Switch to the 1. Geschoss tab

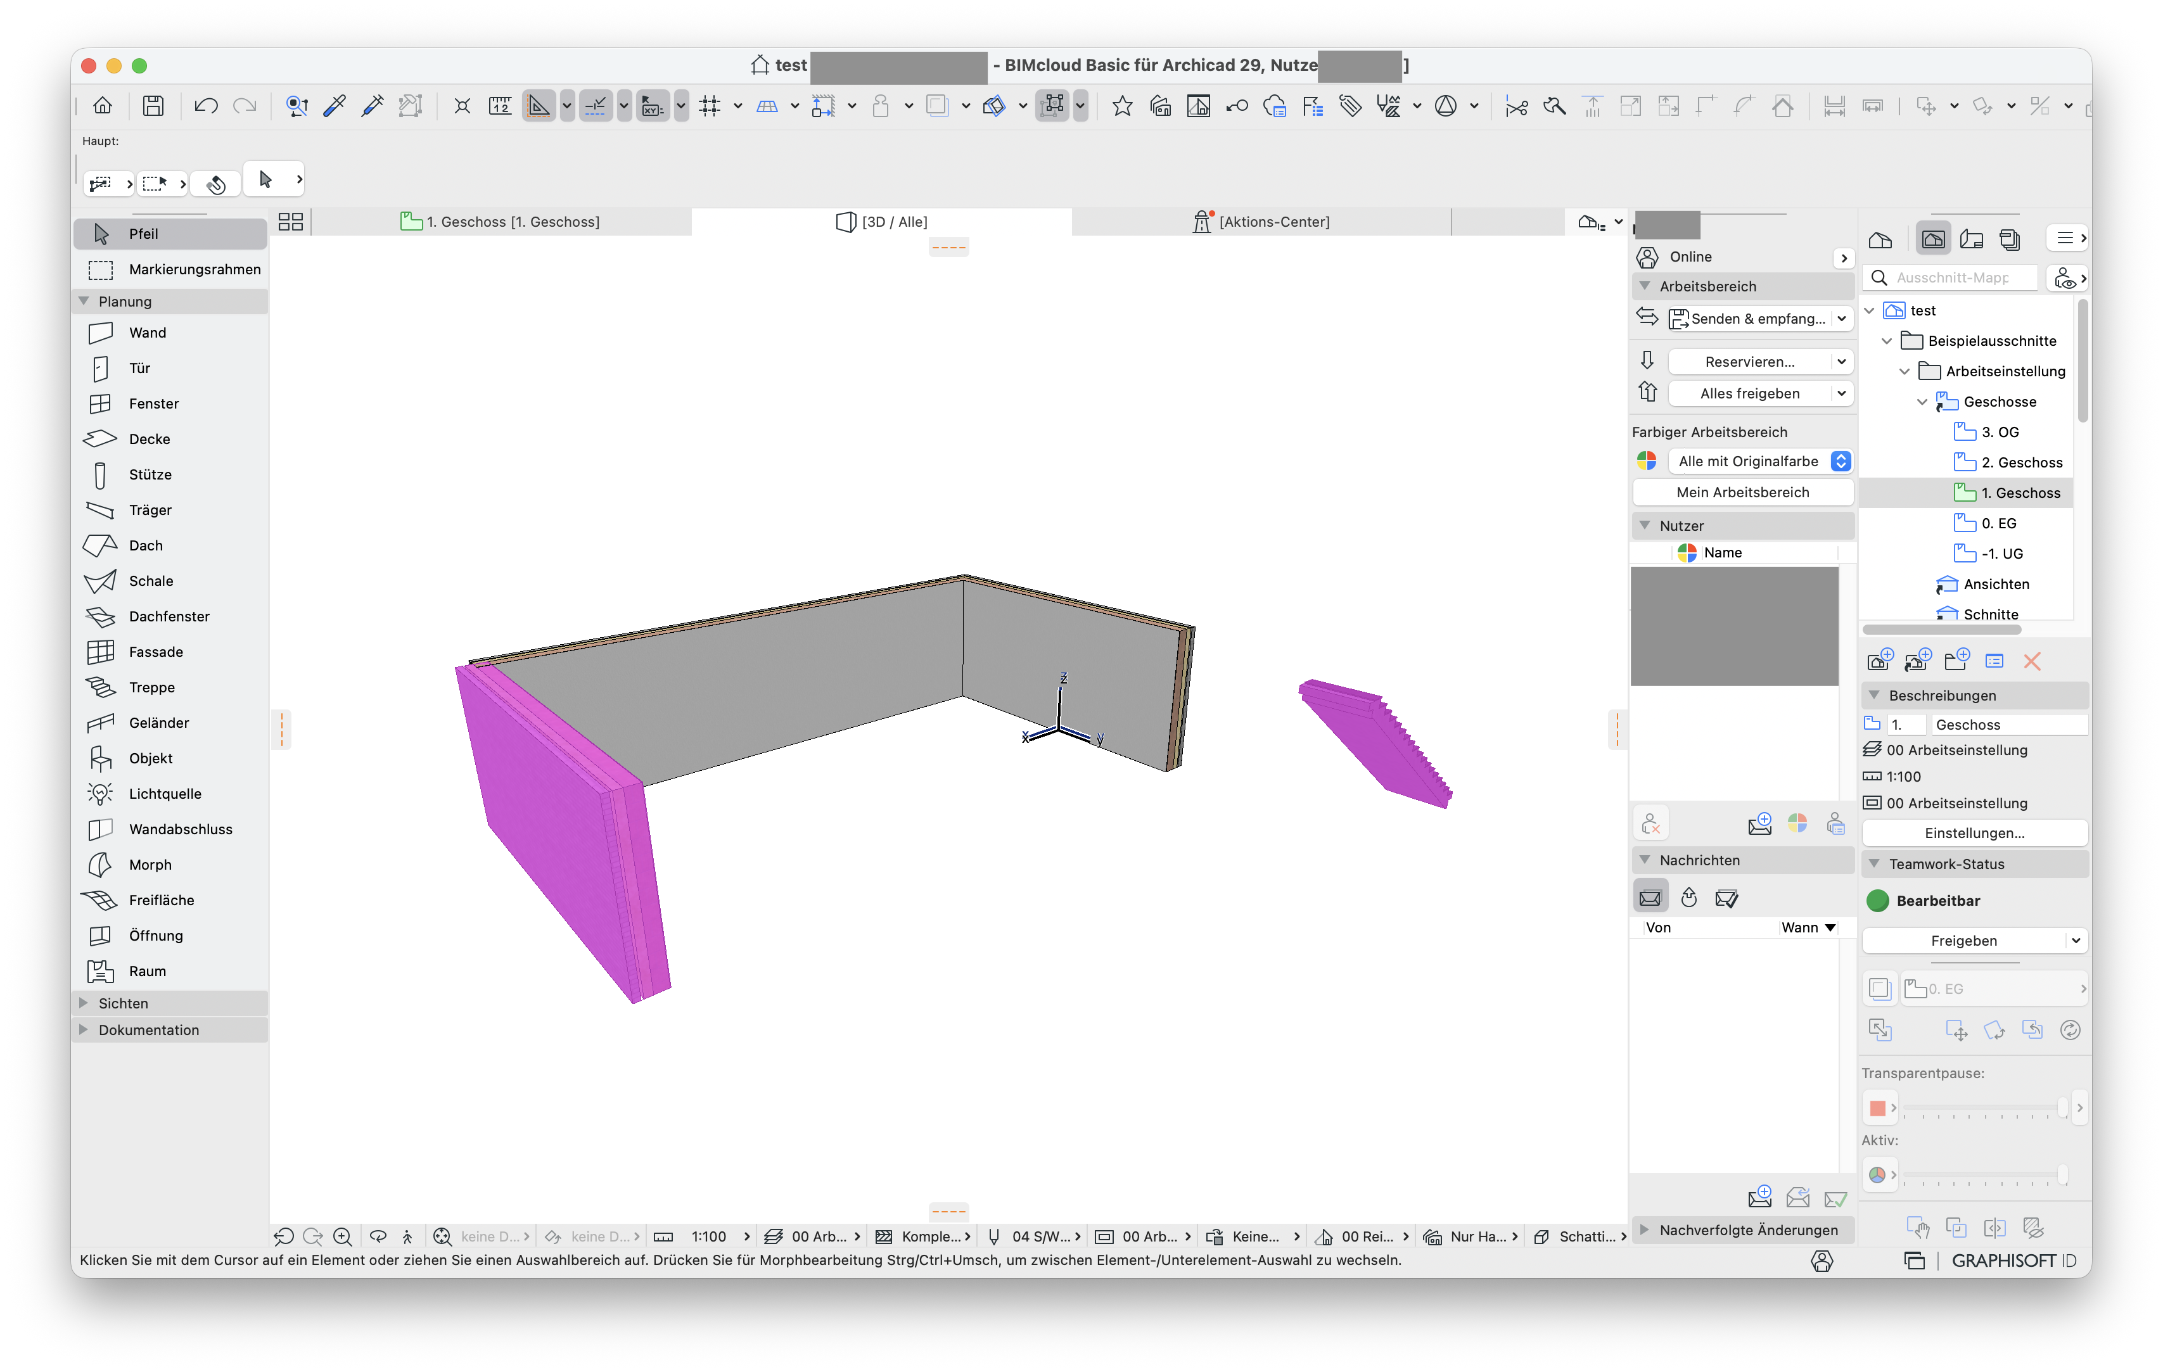point(501,222)
